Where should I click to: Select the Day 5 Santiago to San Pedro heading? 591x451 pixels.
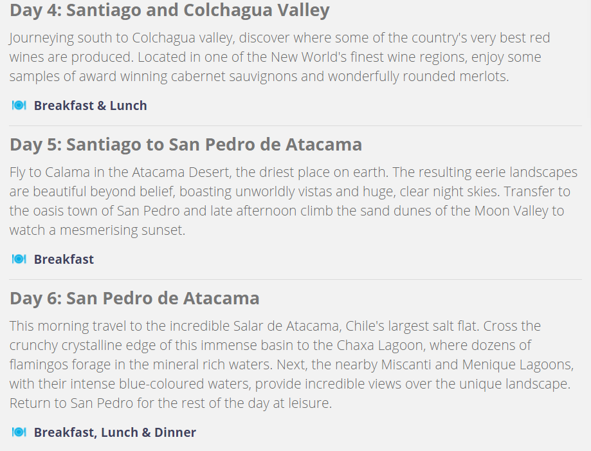186,144
